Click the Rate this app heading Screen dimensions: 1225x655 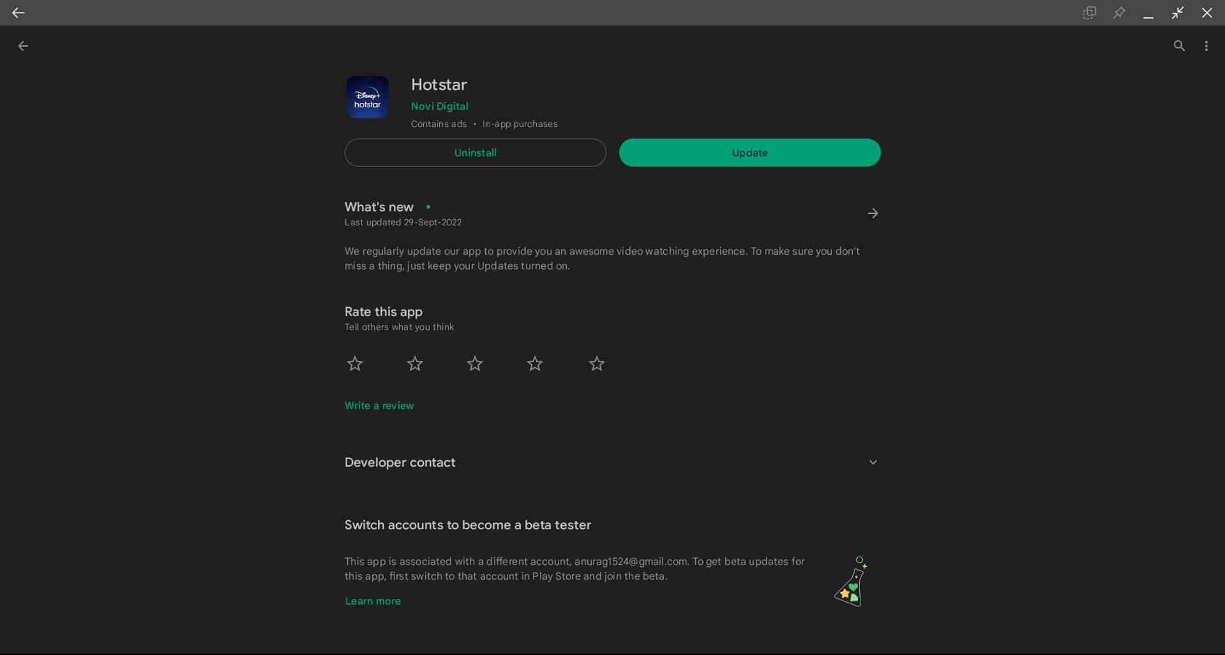(383, 312)
